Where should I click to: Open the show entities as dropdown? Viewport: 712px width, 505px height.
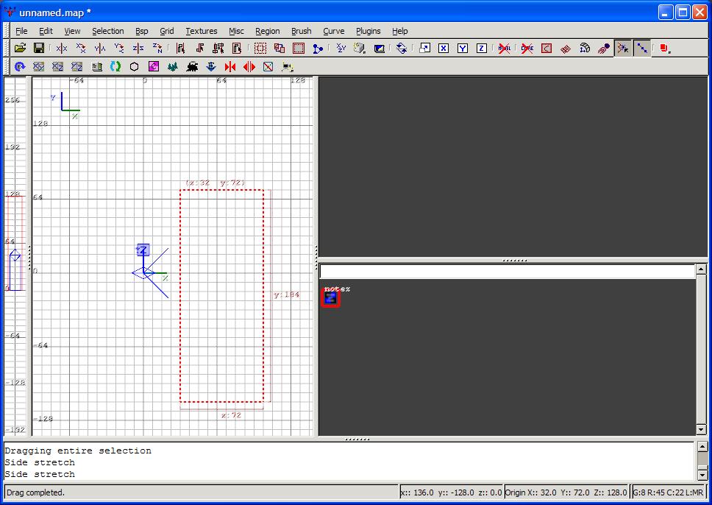click(x=665, y=48)
